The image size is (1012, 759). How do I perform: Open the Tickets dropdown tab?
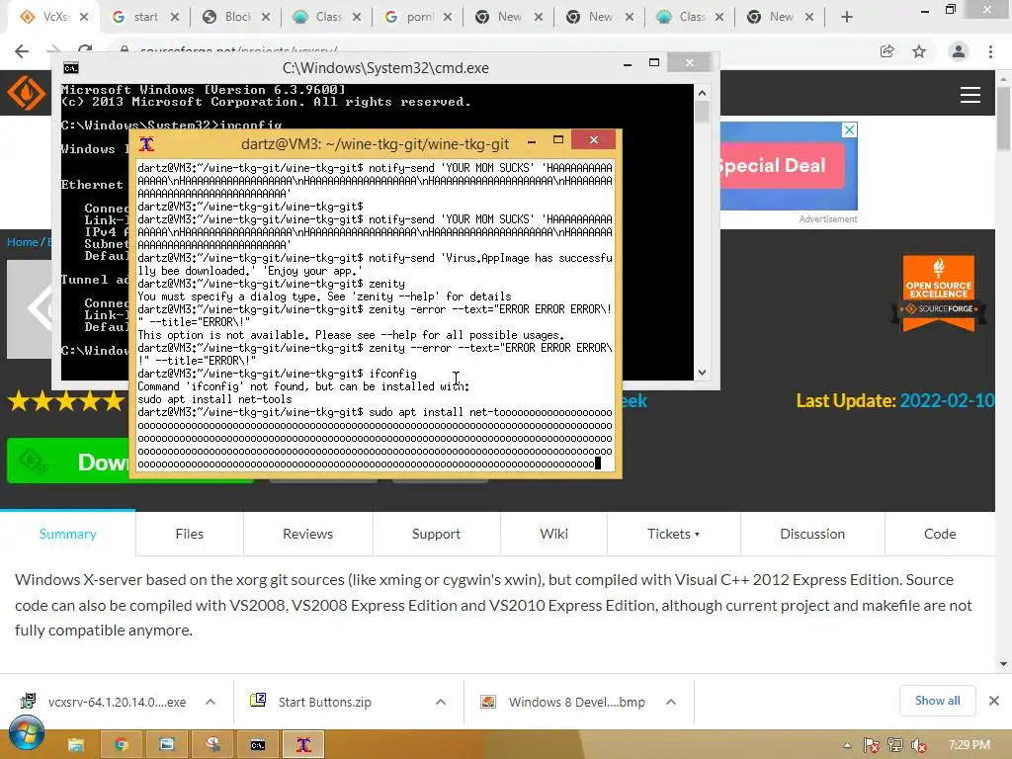click(673, 534)
